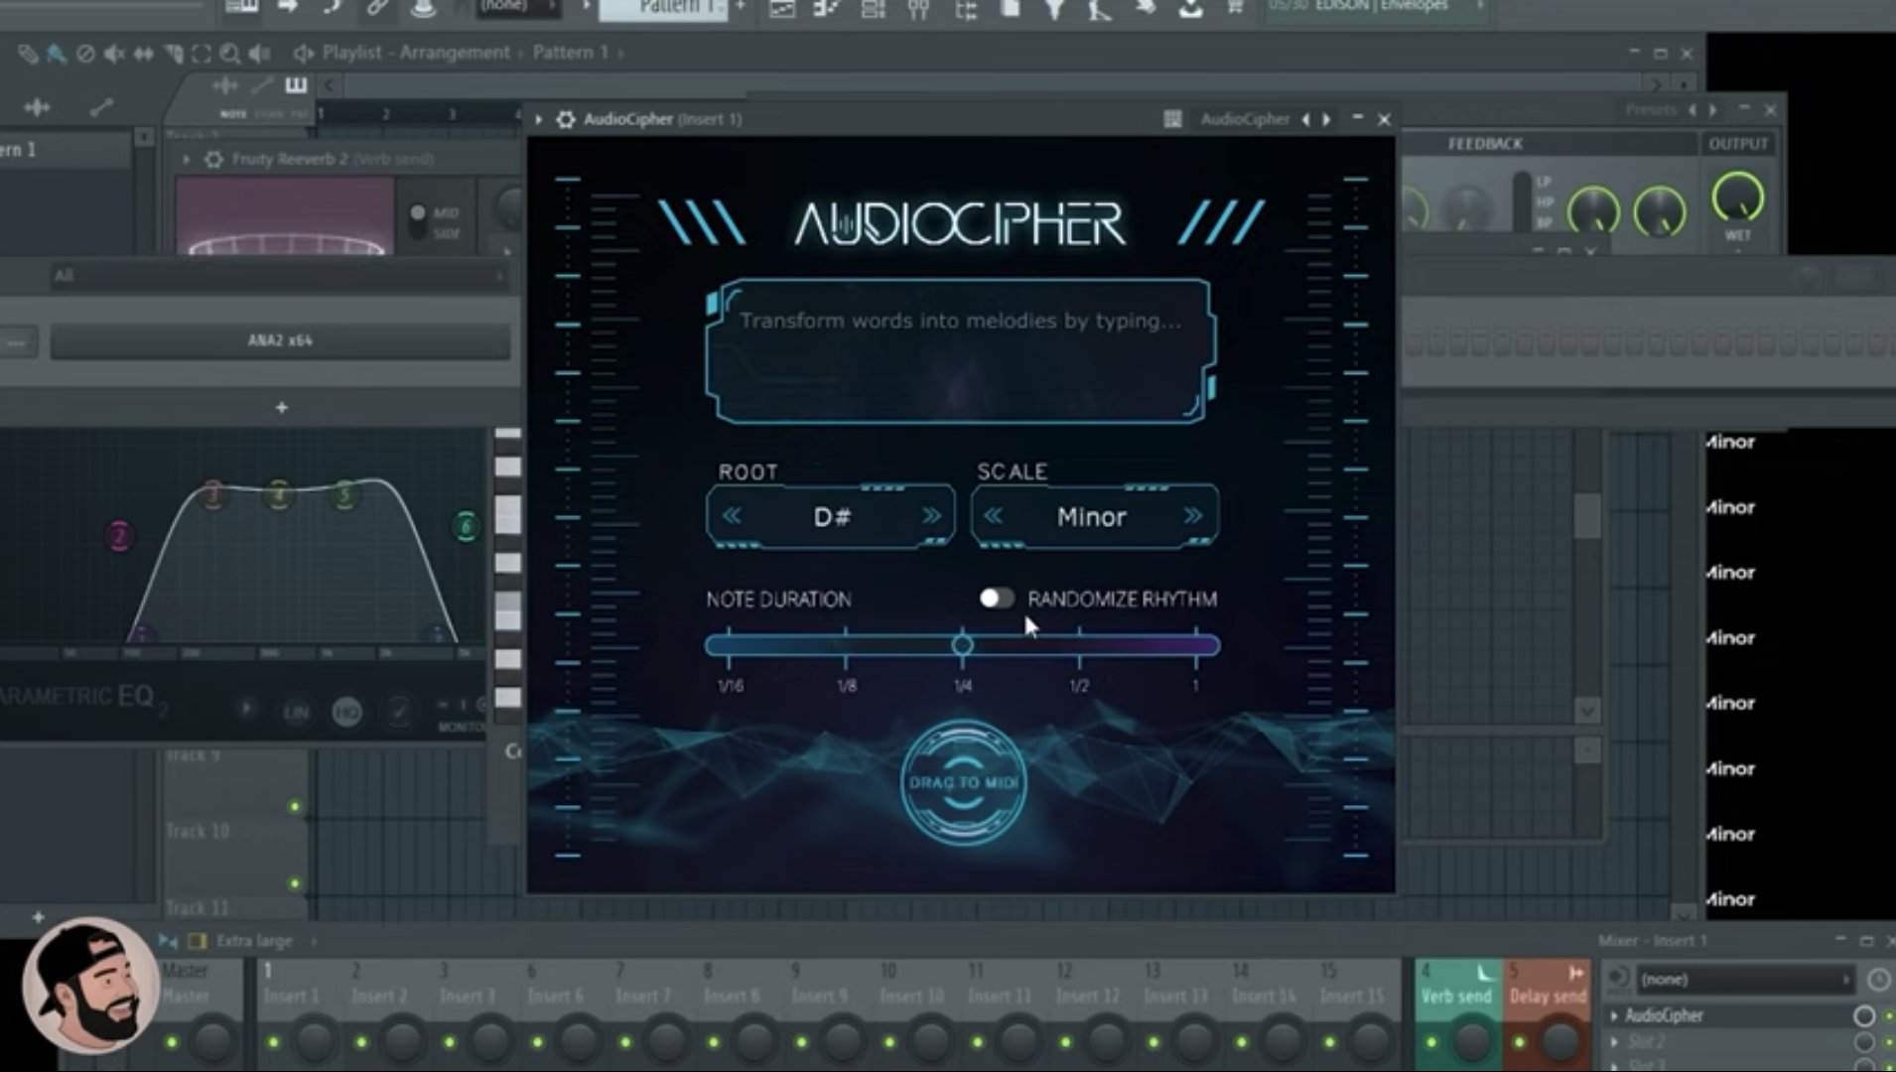The height and width of the screenshot is (1072, 1896).
Task: Open the (none) plugin slot dropdown in the mixer
Action: (1742, 979)
